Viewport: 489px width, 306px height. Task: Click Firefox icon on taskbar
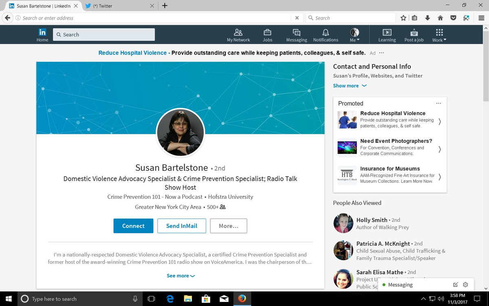[242, 299]
